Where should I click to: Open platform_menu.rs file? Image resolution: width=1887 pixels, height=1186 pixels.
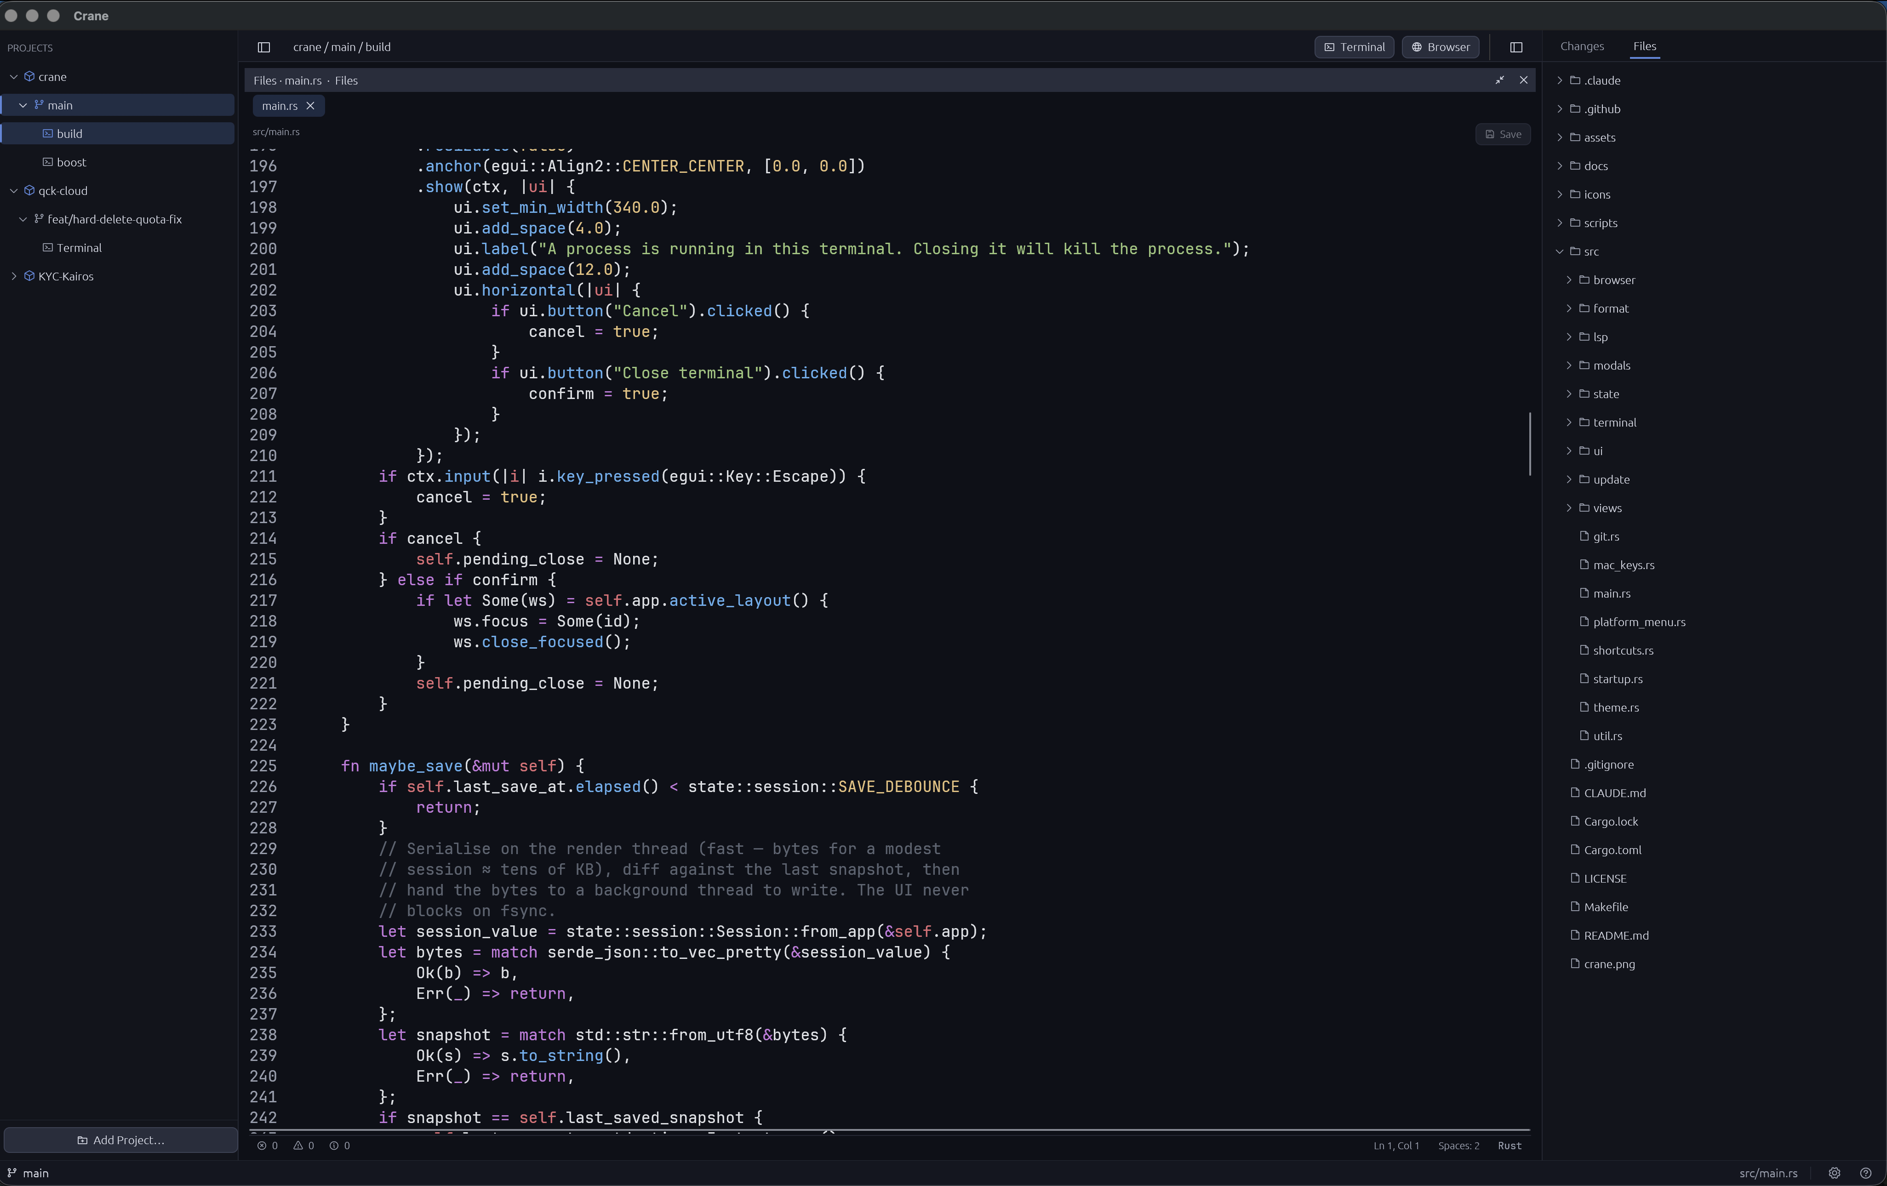point(1639,622)
